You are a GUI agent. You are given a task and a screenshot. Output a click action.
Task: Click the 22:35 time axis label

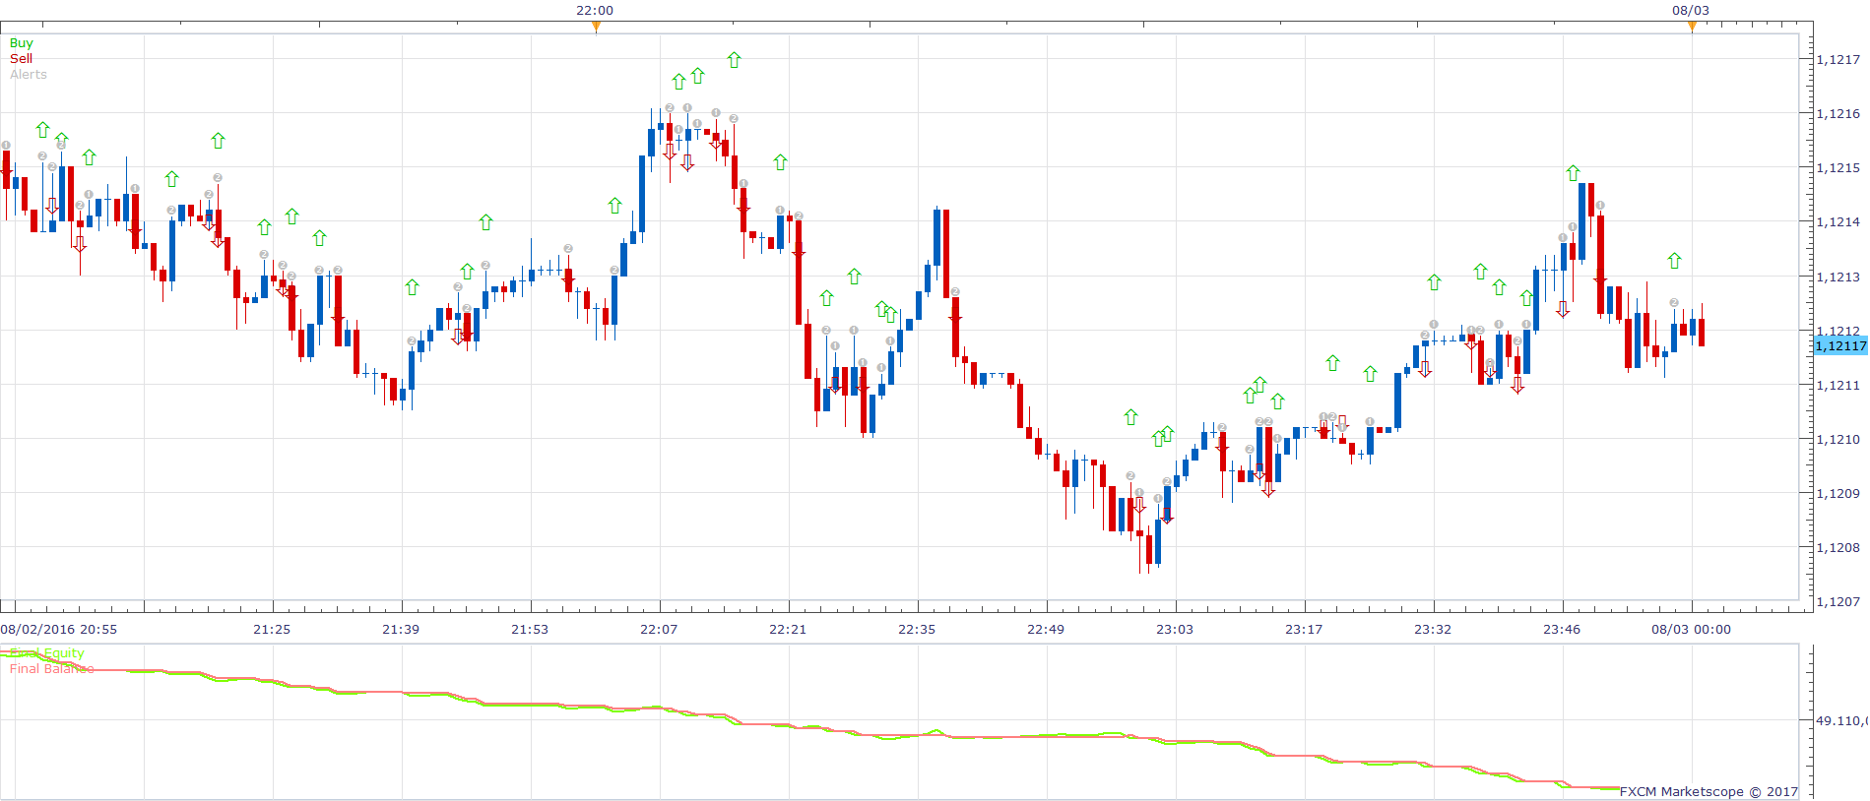(917, 630)
